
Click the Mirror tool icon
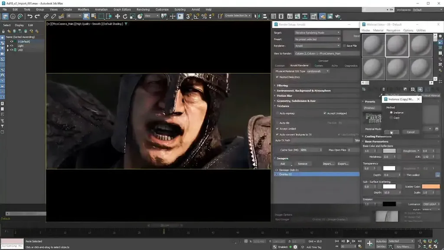click(257, 16)
